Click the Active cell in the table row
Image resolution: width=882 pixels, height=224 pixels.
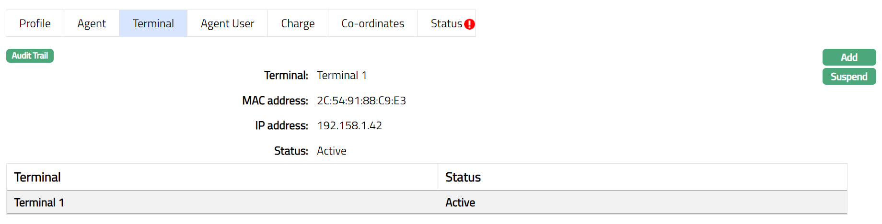pos(460,202)
